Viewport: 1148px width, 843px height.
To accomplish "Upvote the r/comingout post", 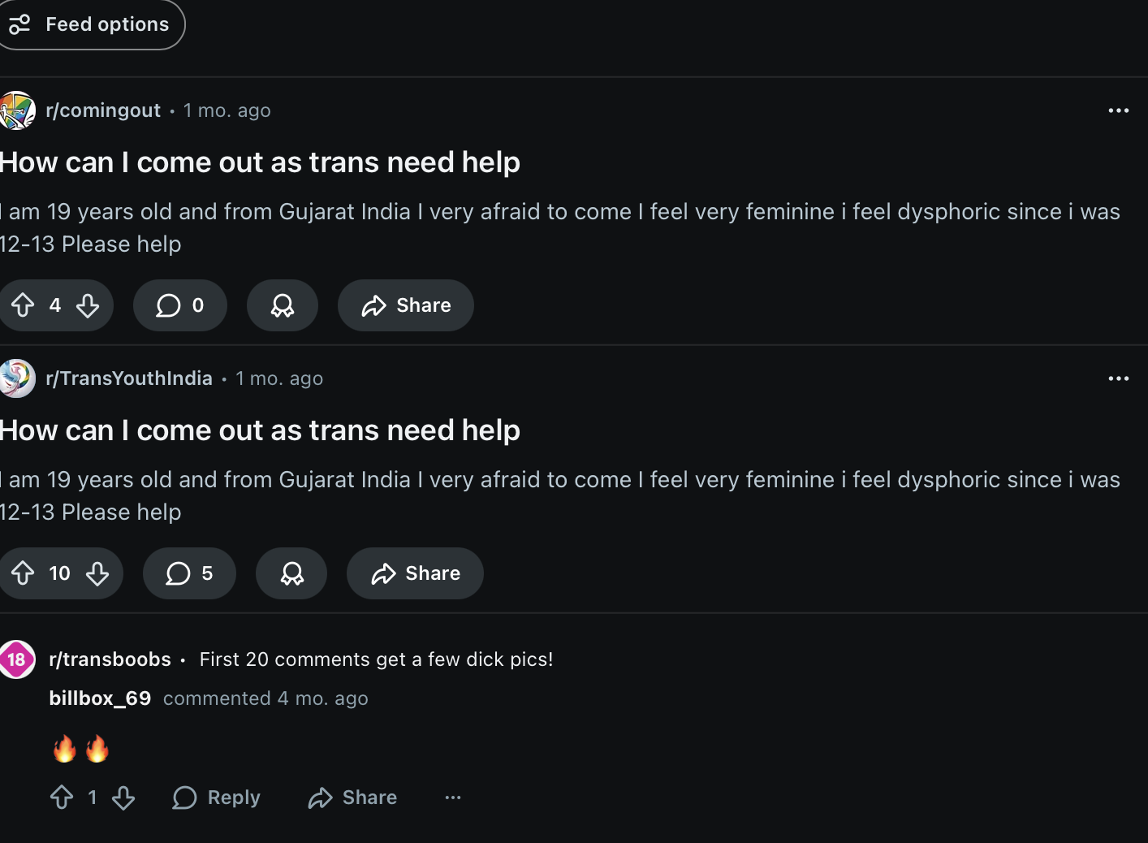I will [x=23, y=305].
